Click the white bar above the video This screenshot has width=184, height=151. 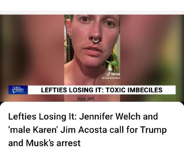pyautogui.click(x=92, y=13)
